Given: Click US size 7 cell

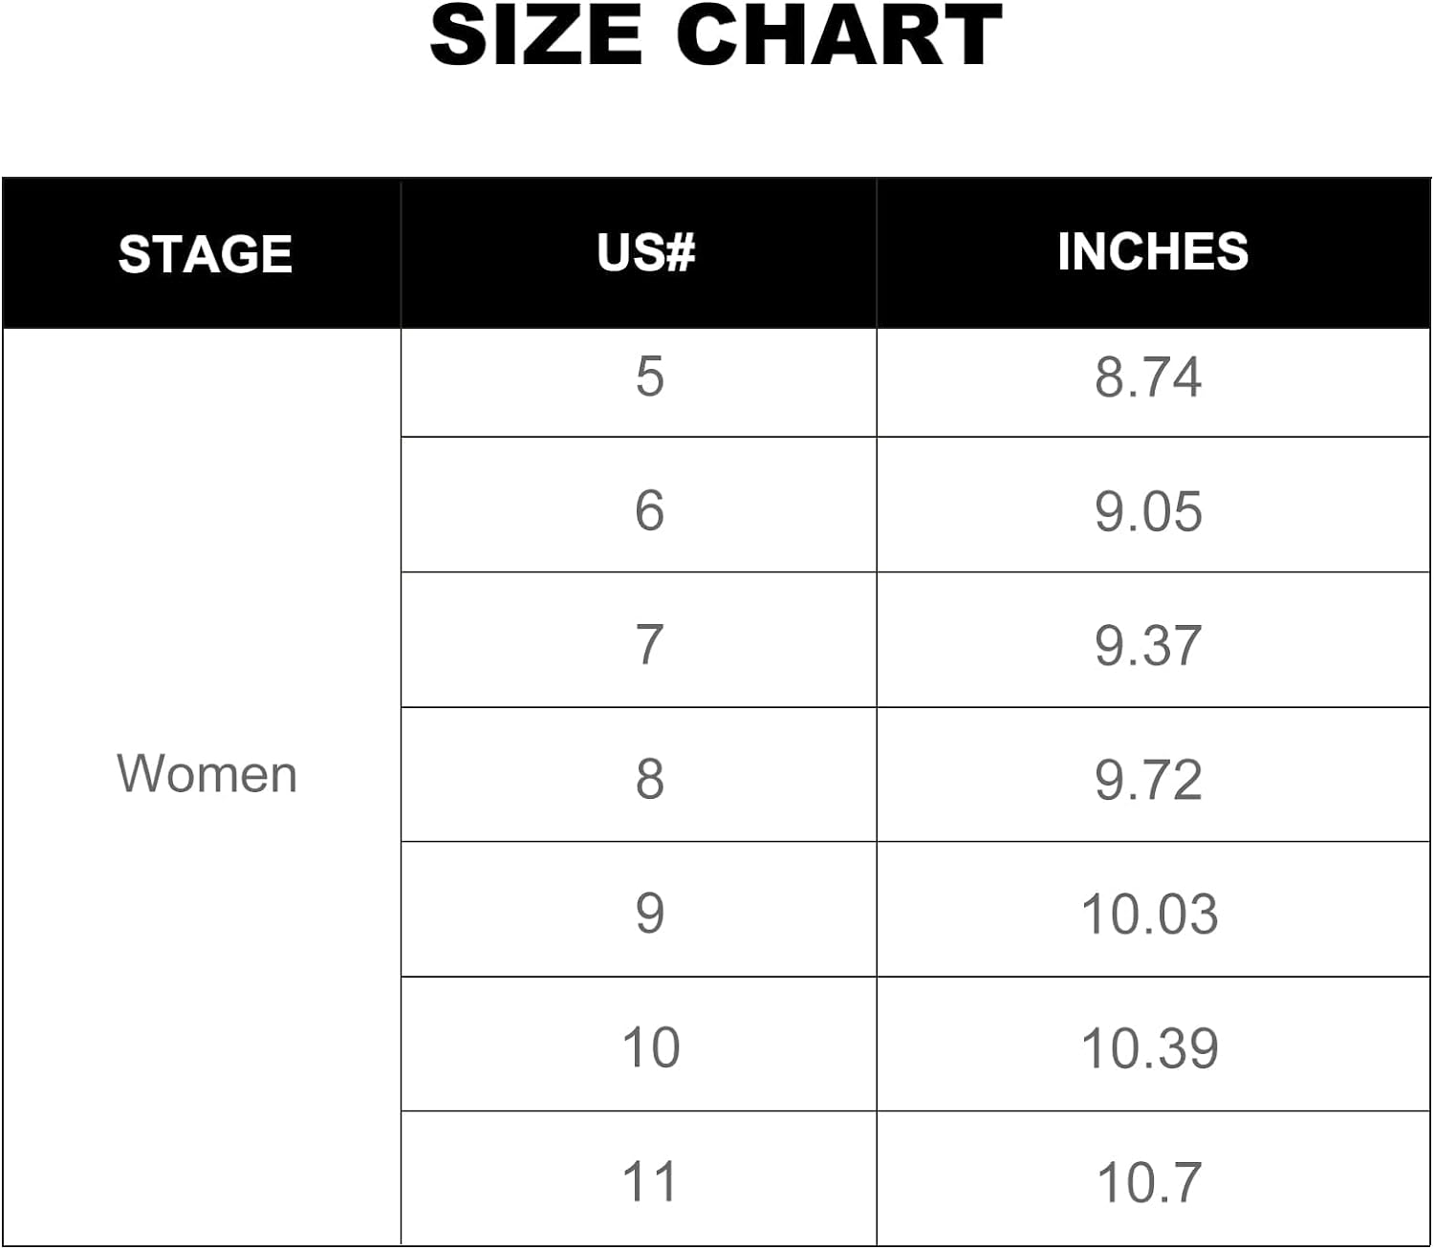Looking at the screenshot, I should point(639,639).
